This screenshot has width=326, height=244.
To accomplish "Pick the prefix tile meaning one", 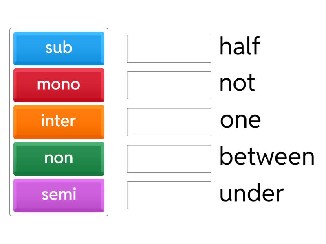I will (59, 85).
